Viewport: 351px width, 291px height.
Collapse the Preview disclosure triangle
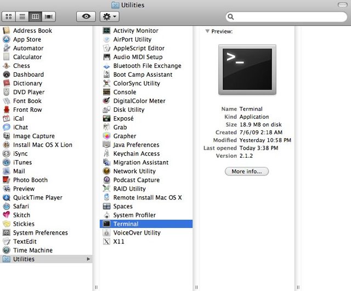coord(207,32)
